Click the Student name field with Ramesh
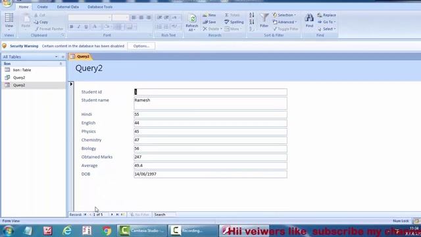 pos(210,103)
